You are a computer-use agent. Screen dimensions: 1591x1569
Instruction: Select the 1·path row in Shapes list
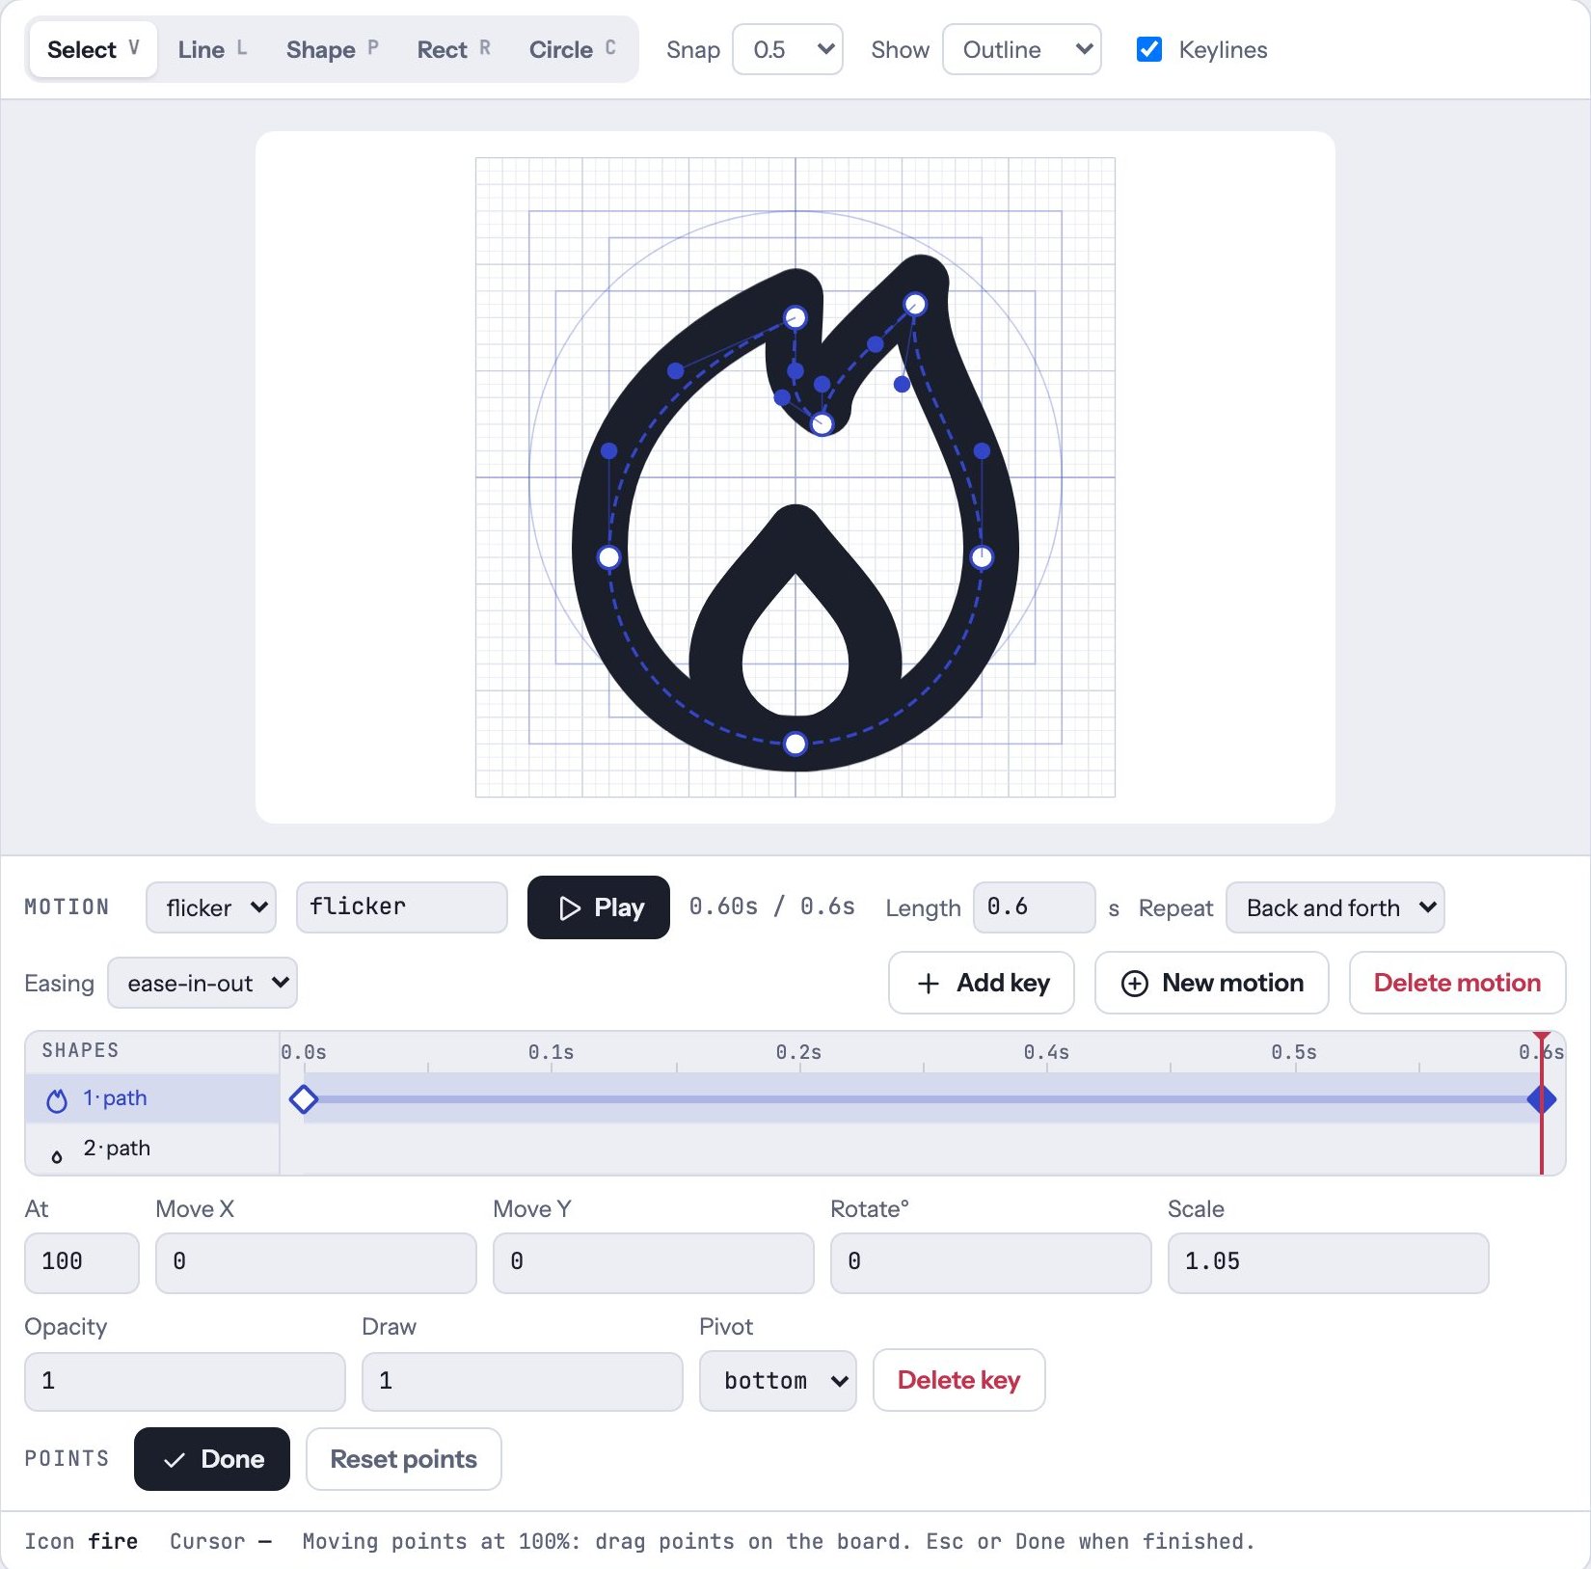pyautogui.click(x=152, y=1098)
